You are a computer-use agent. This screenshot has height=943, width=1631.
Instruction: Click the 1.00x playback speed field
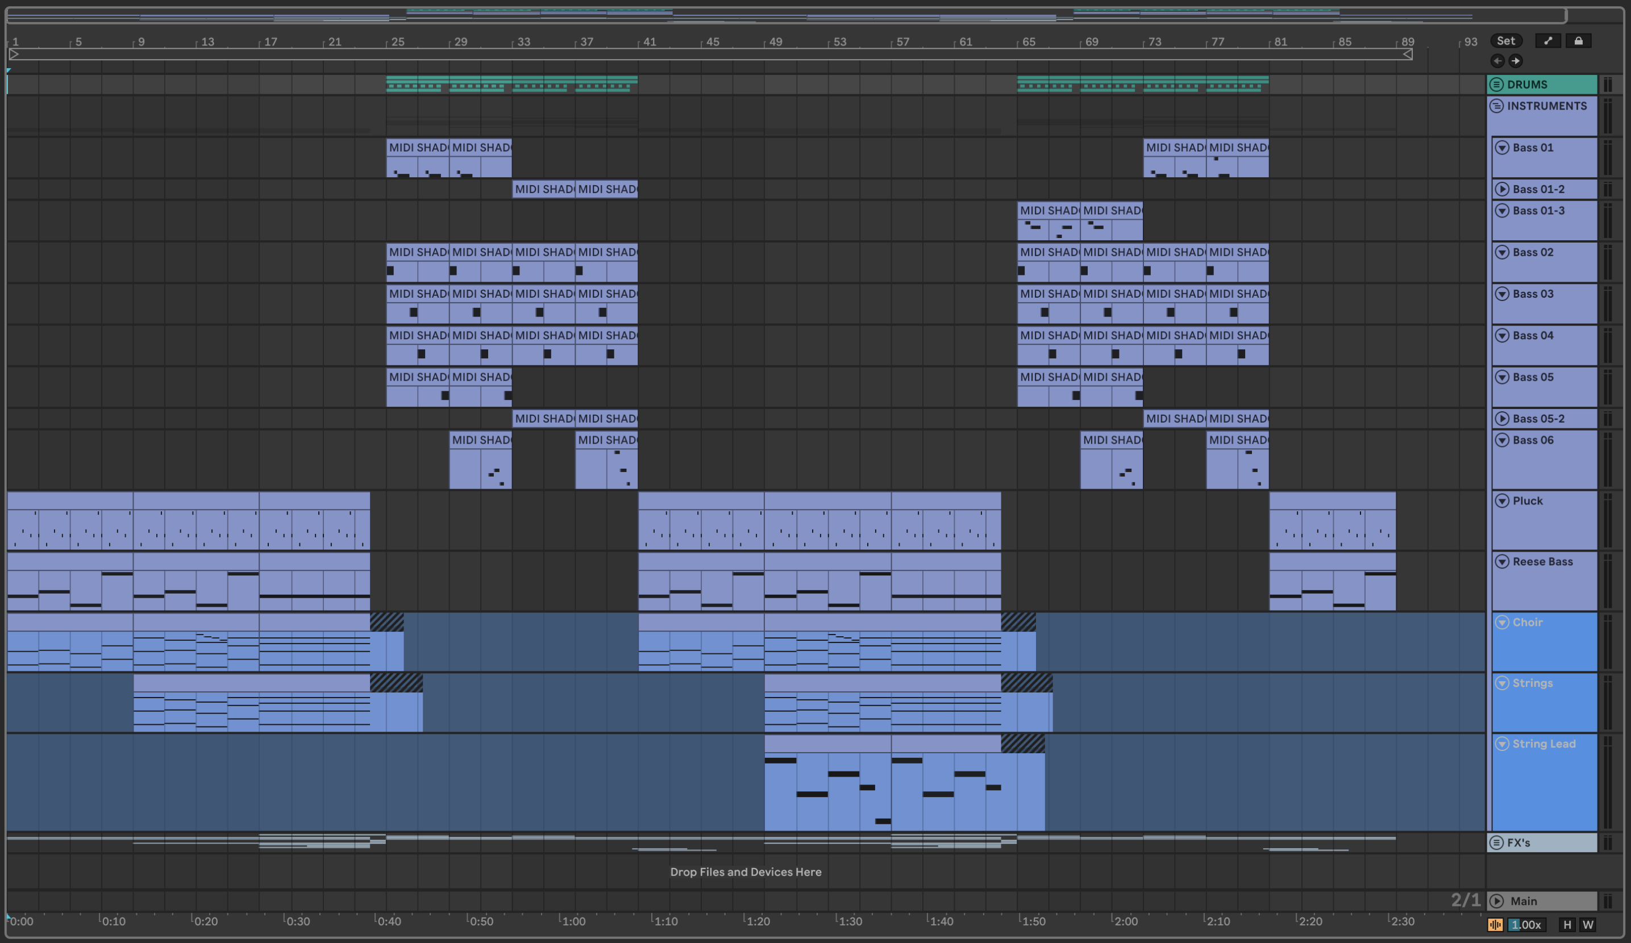pos(1526,924)
